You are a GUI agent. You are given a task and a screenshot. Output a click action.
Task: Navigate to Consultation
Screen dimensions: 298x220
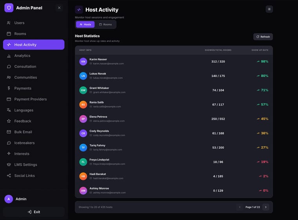pos(34,67)
